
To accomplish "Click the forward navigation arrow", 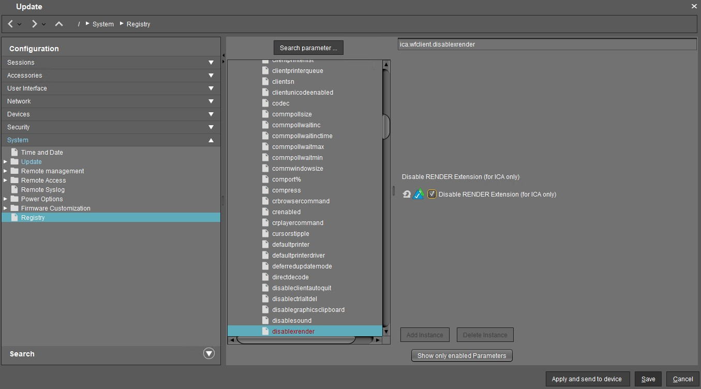I will pyautogui.click(x=34, y=24).
